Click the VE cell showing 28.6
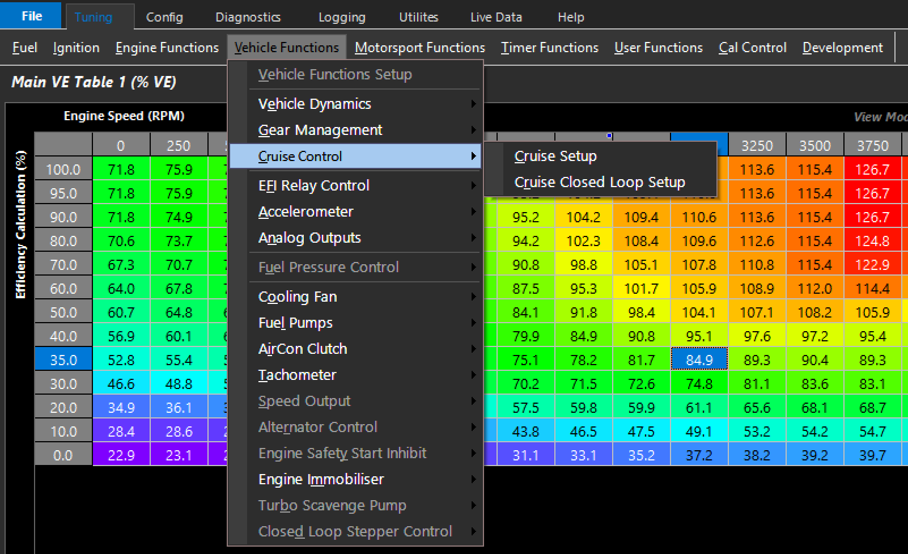The height and width of the screenshot is (554, 908). coord(179,431)
